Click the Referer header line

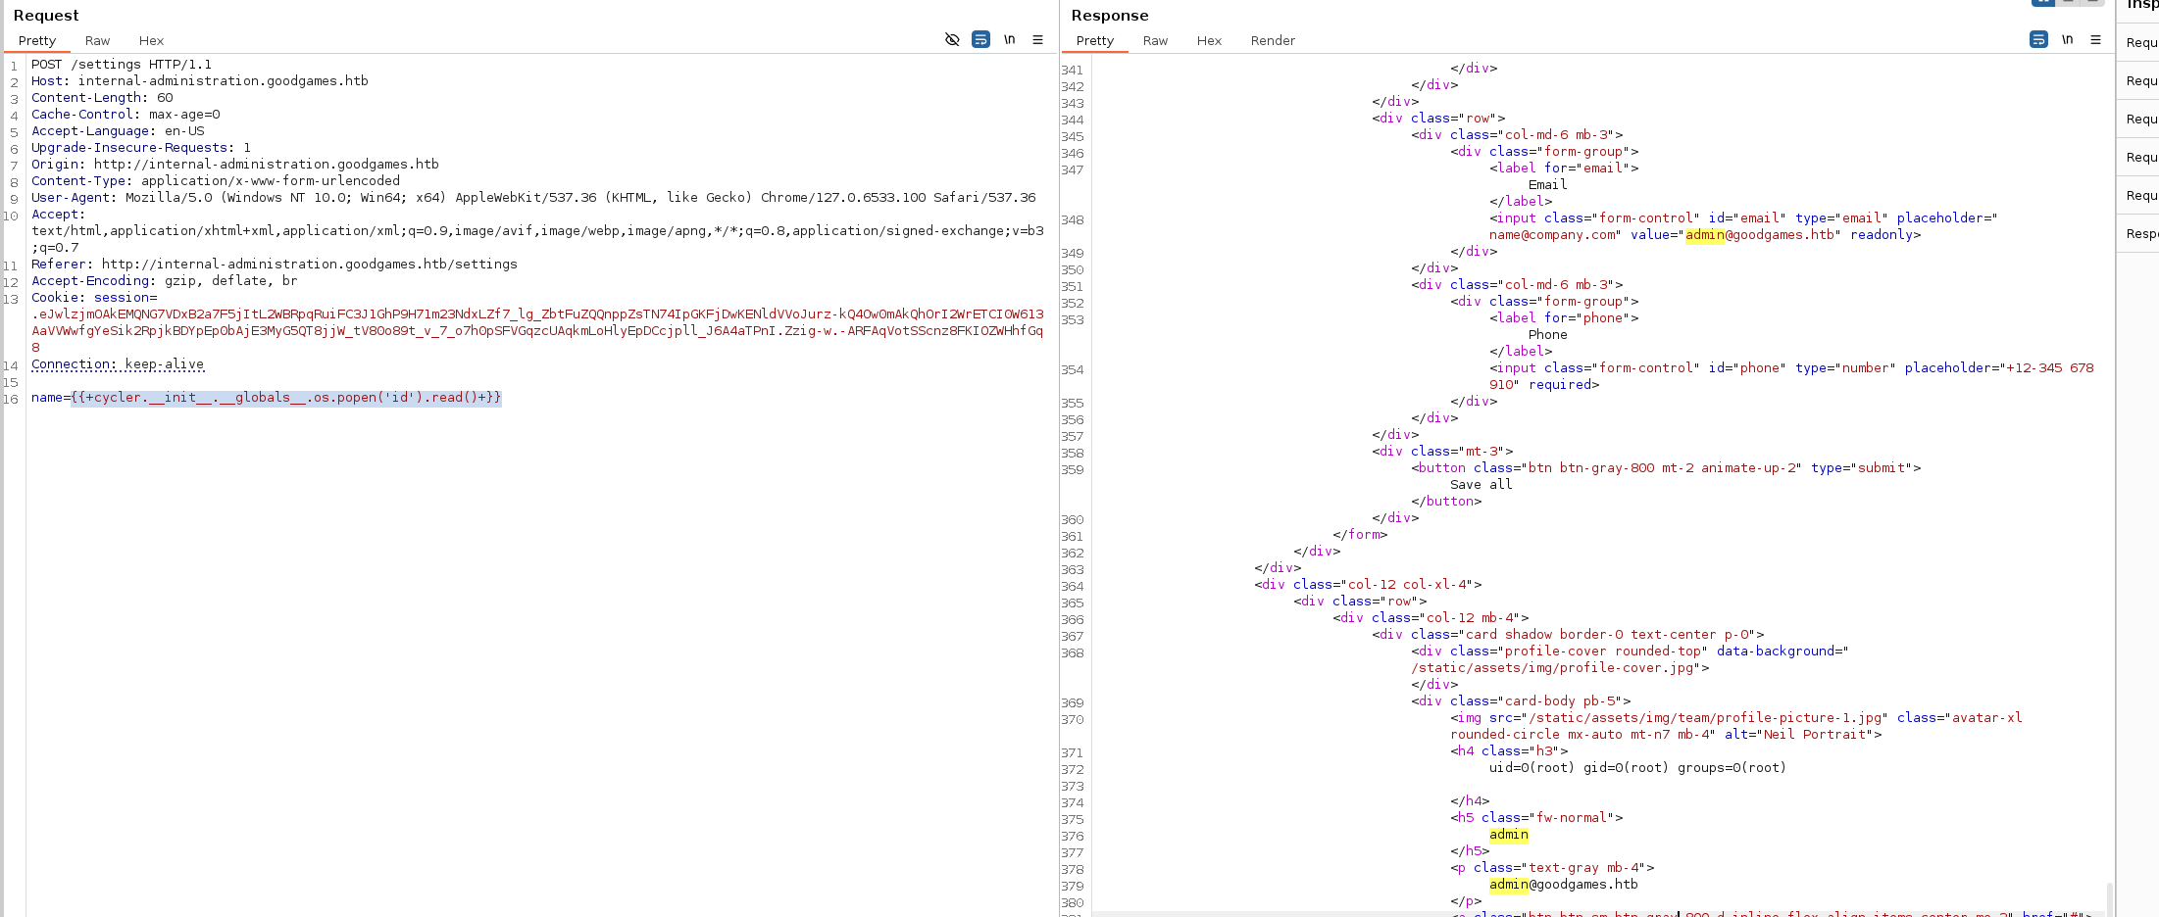click(x=275, y=265)
